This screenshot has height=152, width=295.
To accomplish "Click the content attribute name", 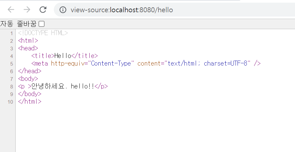I will click(x=149, y=64).
